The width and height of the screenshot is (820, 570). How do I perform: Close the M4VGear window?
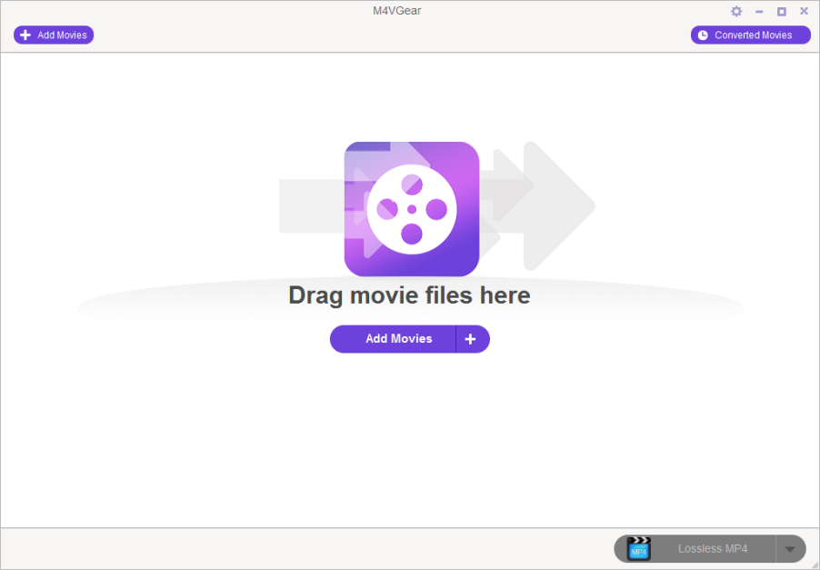[x=804, y=12]
